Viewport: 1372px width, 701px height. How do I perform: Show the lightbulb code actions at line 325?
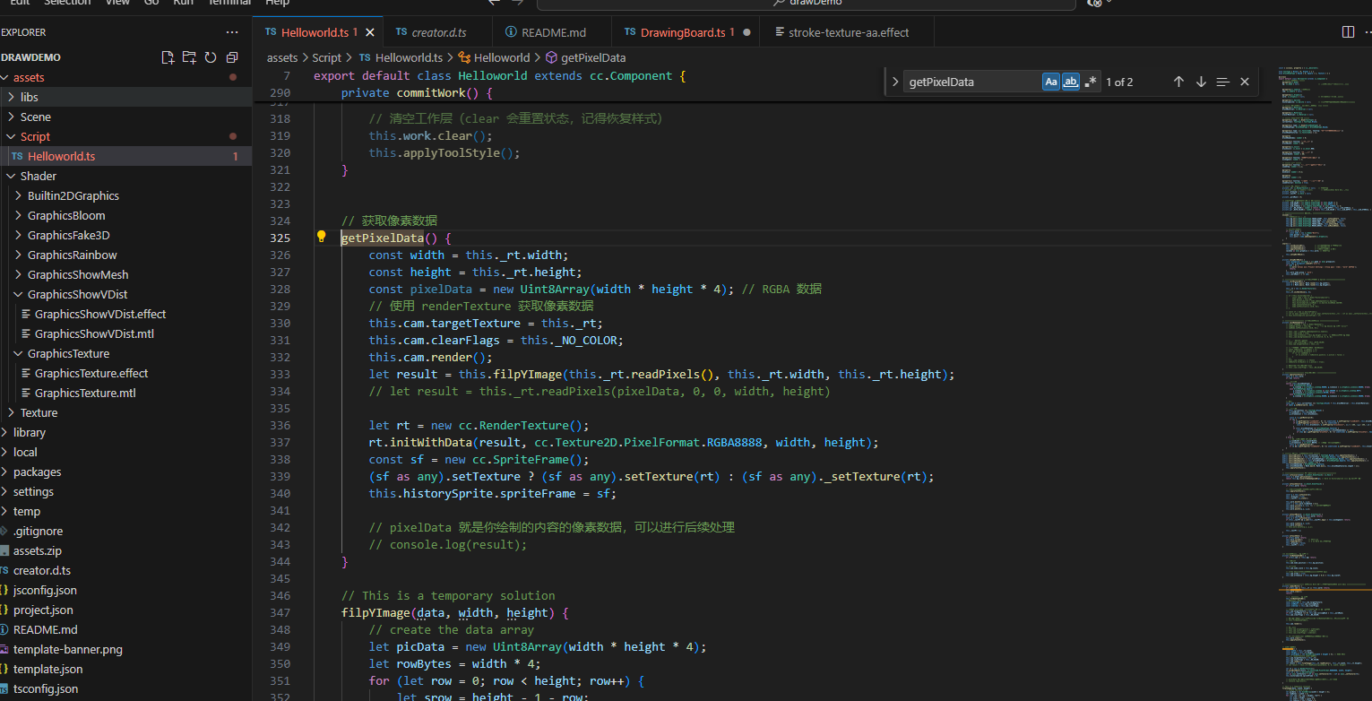tap(322, 237)
